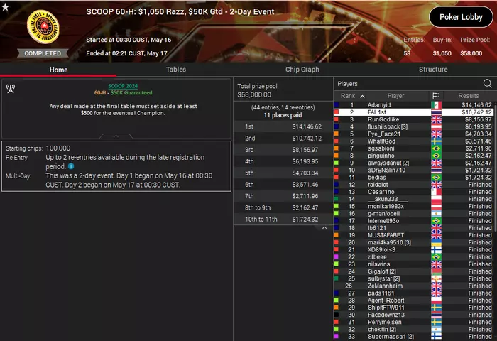Select player FAL1st row

click(413, 112)
